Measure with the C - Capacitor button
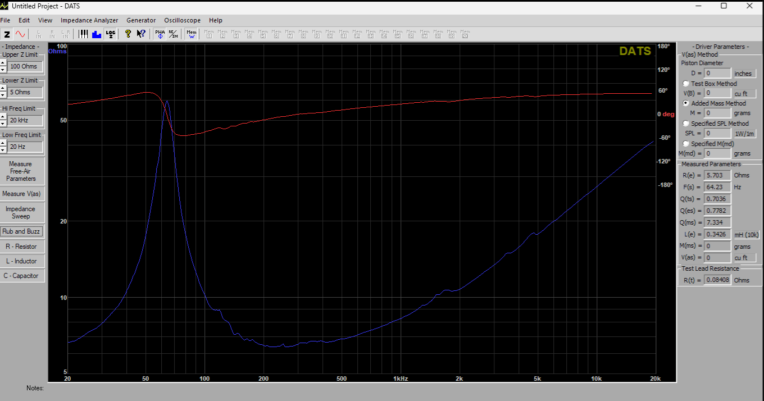The height and width of the screenshot is (401, 764). pos(21,276)
